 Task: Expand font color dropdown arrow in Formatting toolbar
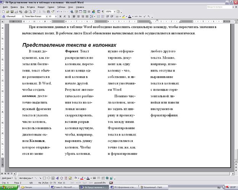133,16
